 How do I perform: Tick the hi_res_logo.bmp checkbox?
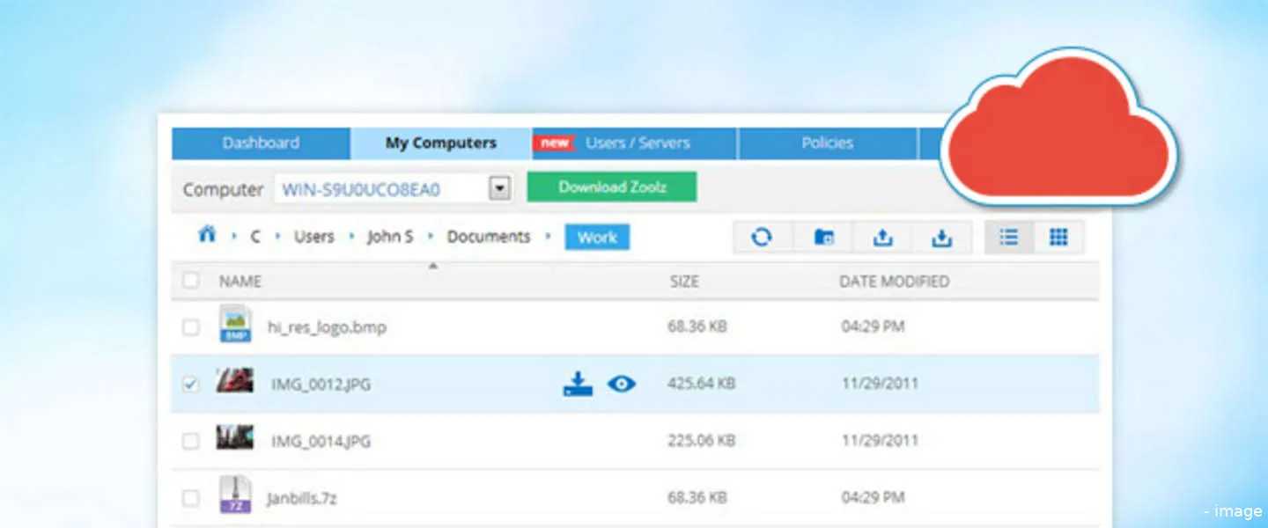coord(190,327)
